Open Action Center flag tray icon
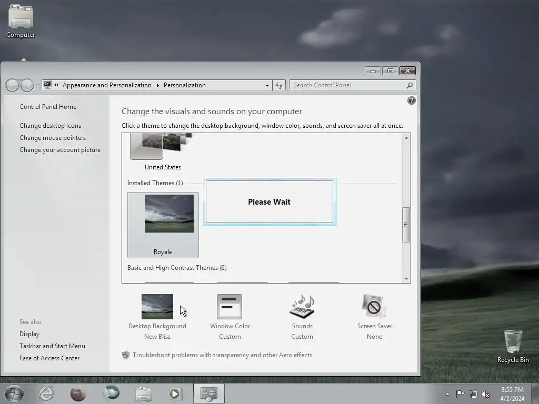539x404 pixels. [460, 393]
